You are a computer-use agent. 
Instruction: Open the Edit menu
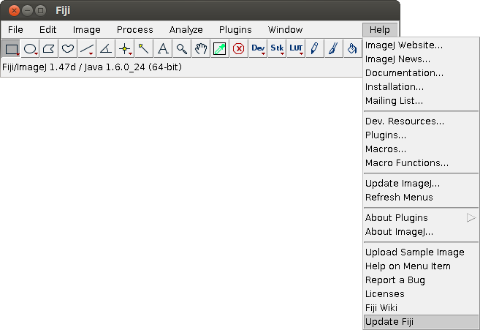47,30
